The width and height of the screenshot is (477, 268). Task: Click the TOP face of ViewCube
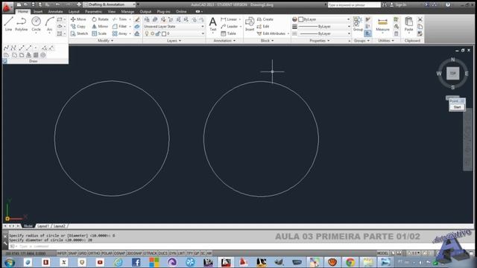(452, 73)
